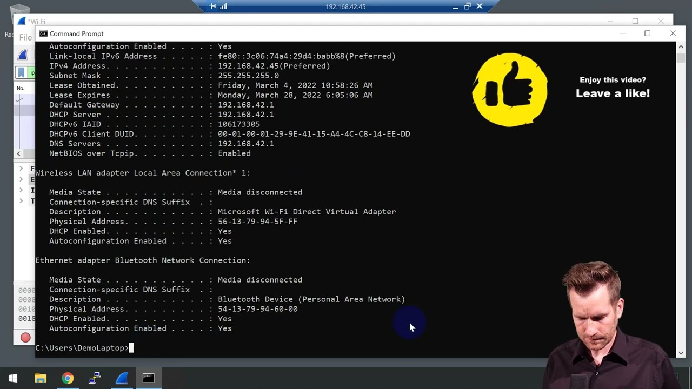Maximize the Command Prompt window

(648, 33)
